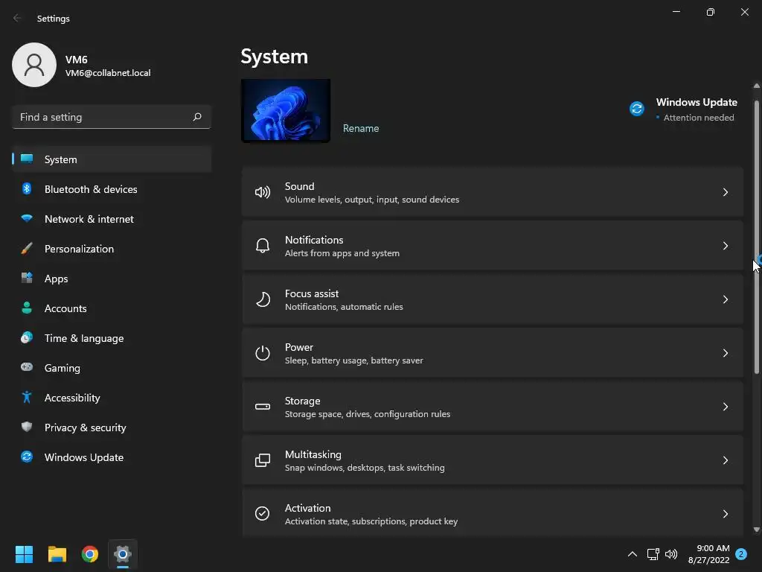Click the Notifications bell icon

(263, 246)
